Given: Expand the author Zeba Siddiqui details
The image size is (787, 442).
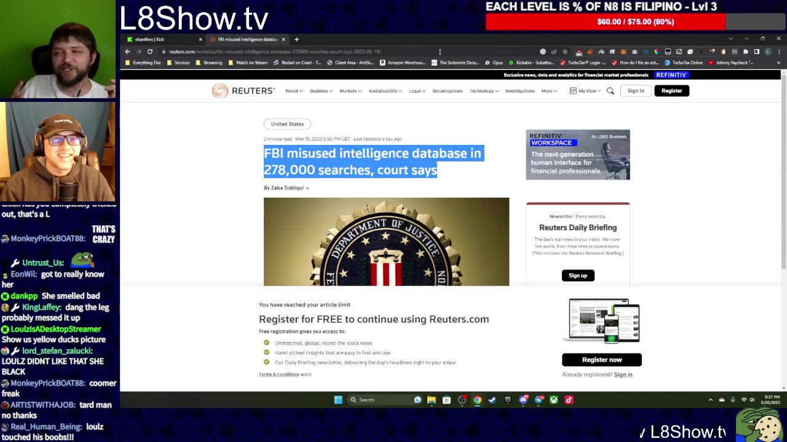Looking at the screenshot, I should pyautogui.click(x=287, y=188).
